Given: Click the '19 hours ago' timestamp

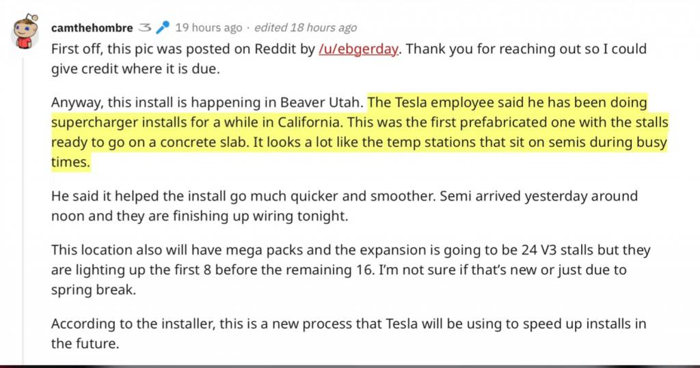Looking at the screenshot, I should [208, 28].
